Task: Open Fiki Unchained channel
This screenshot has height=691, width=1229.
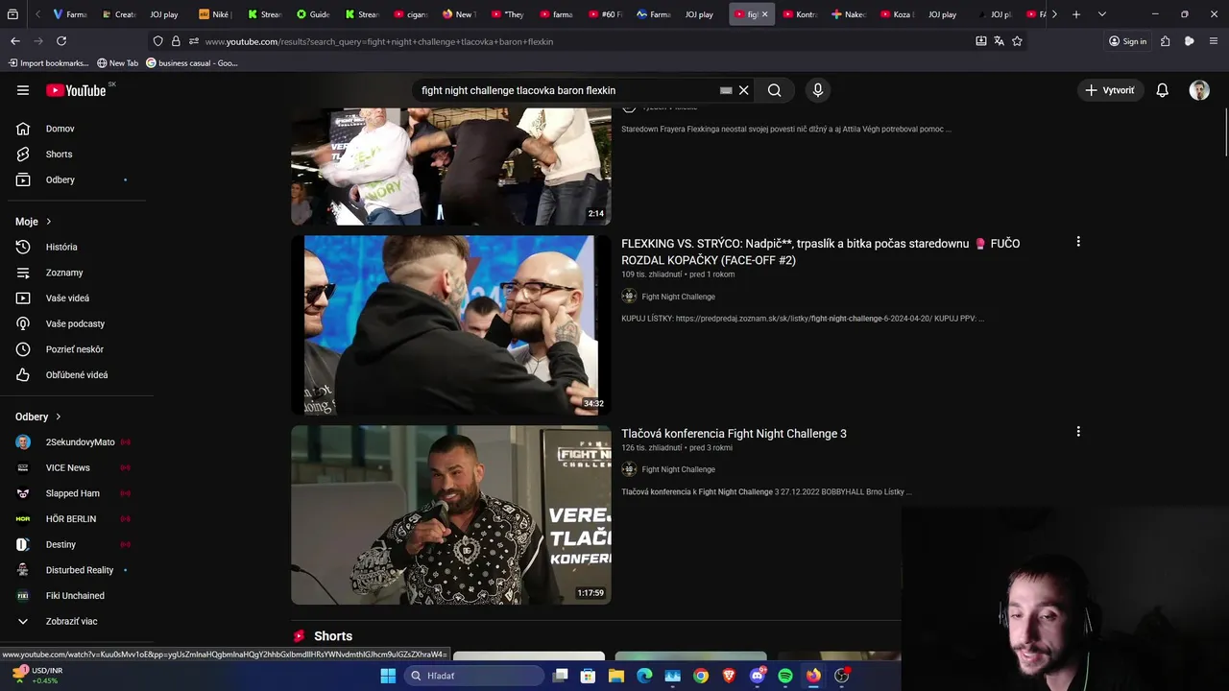Action: tap(77, 596)
